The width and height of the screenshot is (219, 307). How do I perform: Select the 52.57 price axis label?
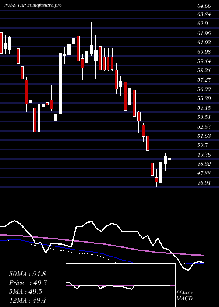pyautogui.click(x=204, y=127)
